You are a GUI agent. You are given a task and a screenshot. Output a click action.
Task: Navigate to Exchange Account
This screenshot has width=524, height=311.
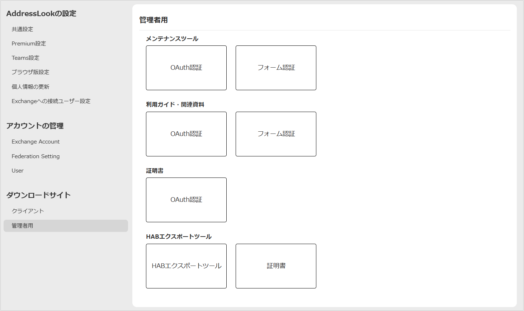(x=36, y=142)
